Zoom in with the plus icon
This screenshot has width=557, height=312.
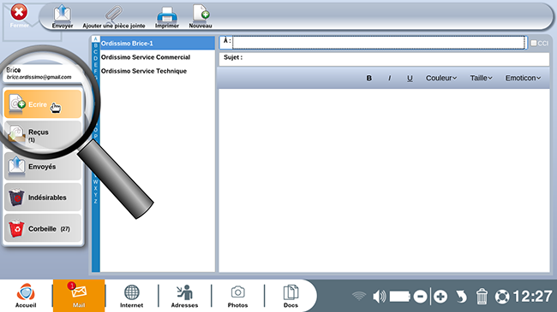440,297
